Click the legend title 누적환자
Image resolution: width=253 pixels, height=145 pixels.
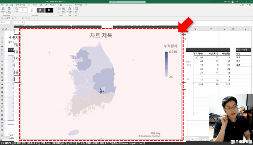[x=170, y=46]
